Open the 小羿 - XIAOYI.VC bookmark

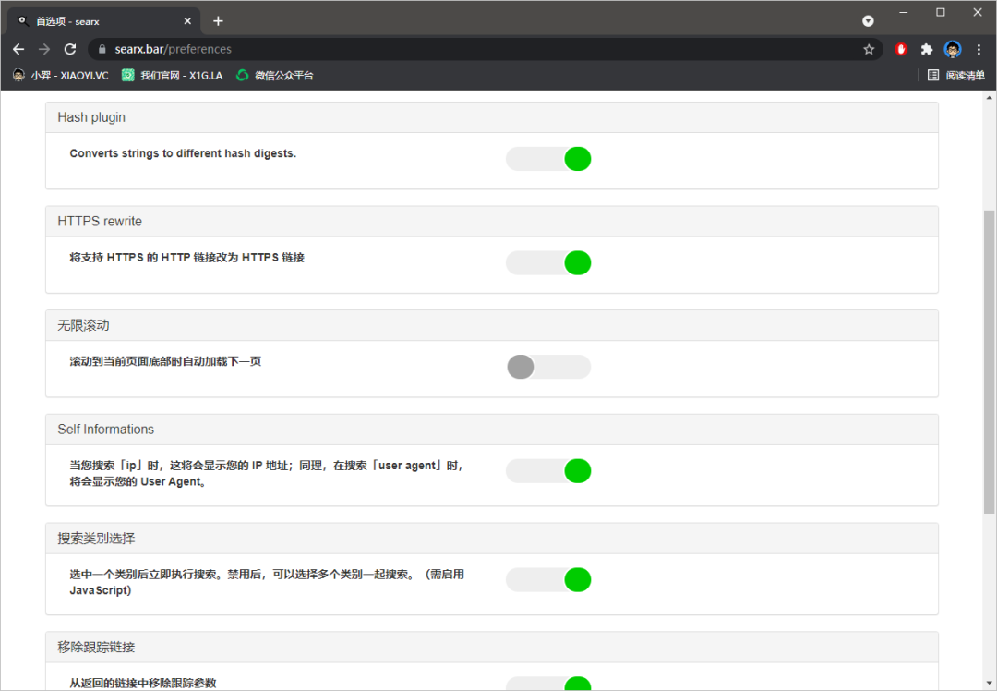coord(61,75)
